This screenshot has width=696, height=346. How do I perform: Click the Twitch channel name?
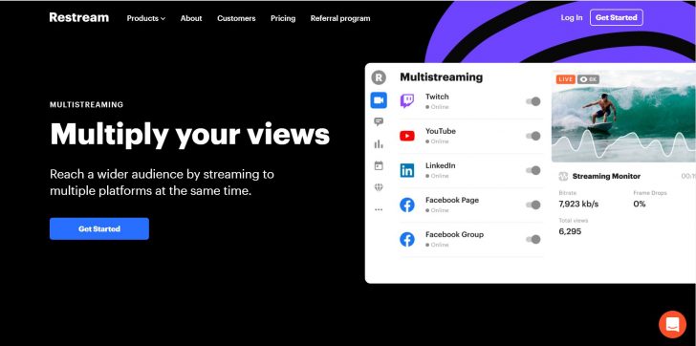pos(437,97)
